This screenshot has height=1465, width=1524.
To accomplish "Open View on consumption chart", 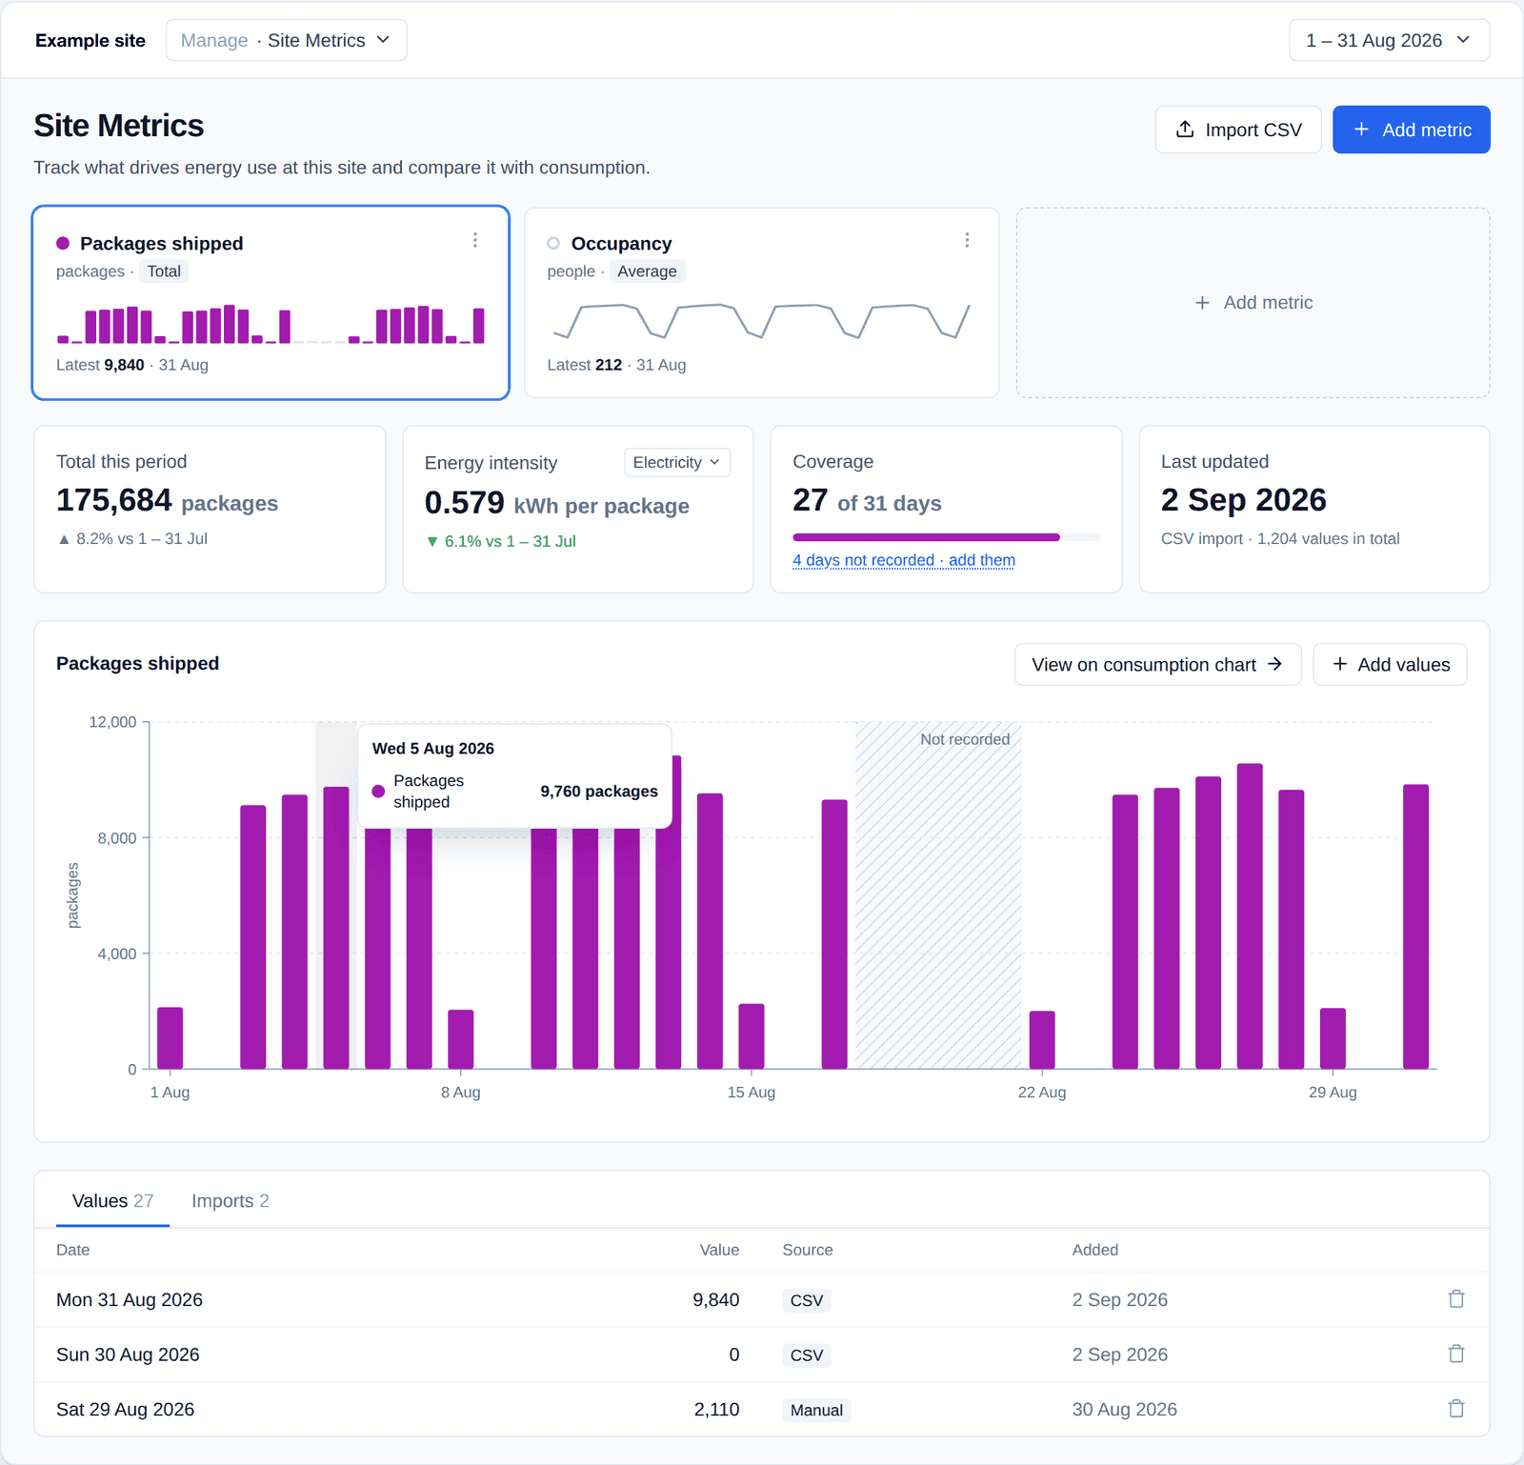I will pos(1157,665).
